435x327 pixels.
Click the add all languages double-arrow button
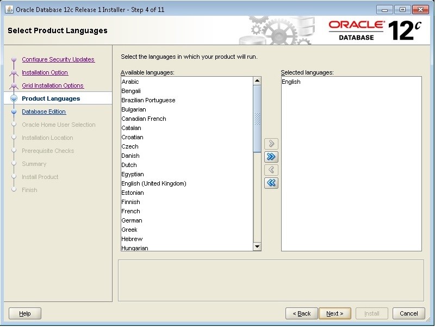coord(271,157)
